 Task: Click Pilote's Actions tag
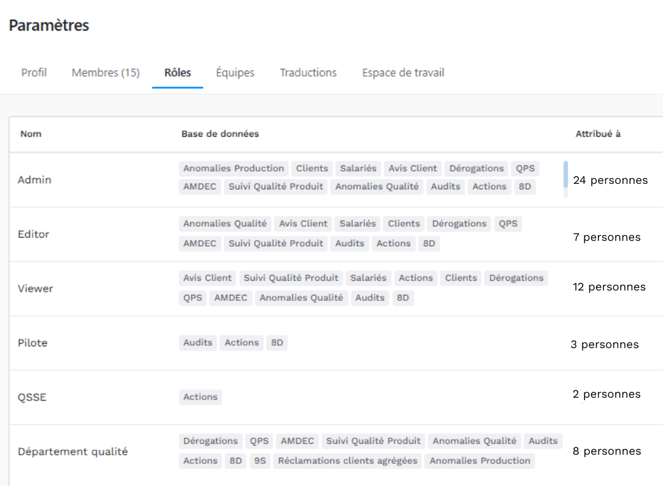(241, 343)
